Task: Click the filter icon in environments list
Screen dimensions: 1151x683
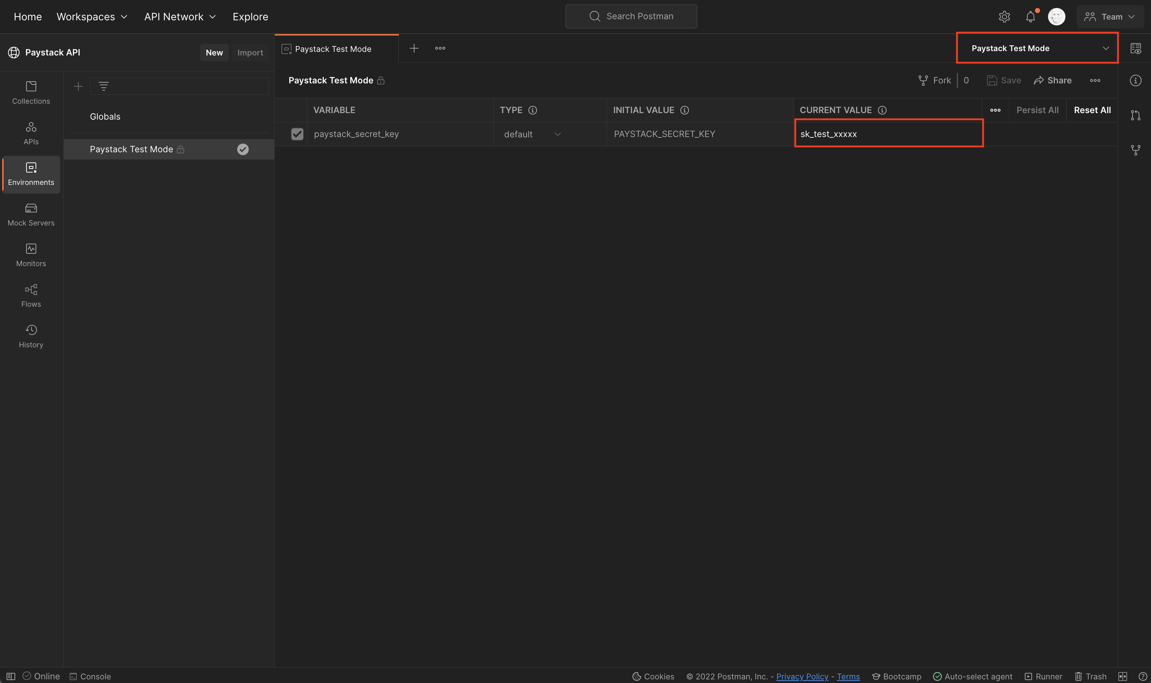Action: pos(104,86)
